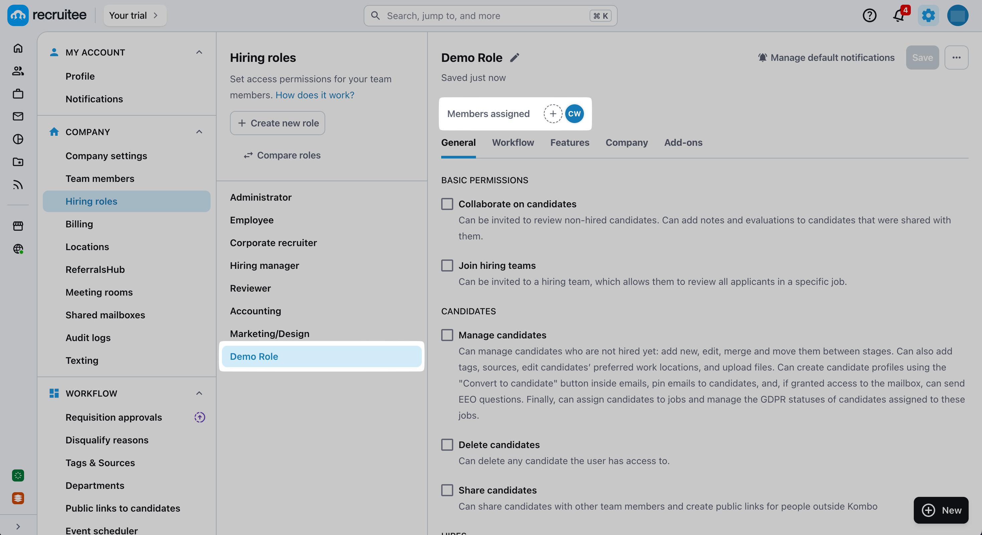982x535 pixels.
Task: Click the pencil icon to rename Demo Role
Action: pyautogui.click(x=515, y=58)
